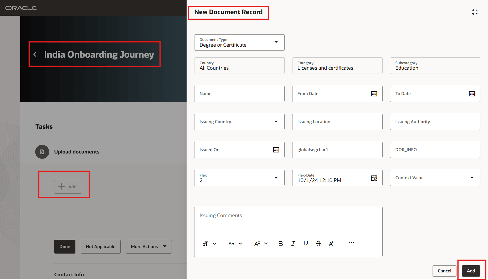Click the DOR_INFO field
The height and width of the screenshot is (280, 488).
[x=435, y=150]
